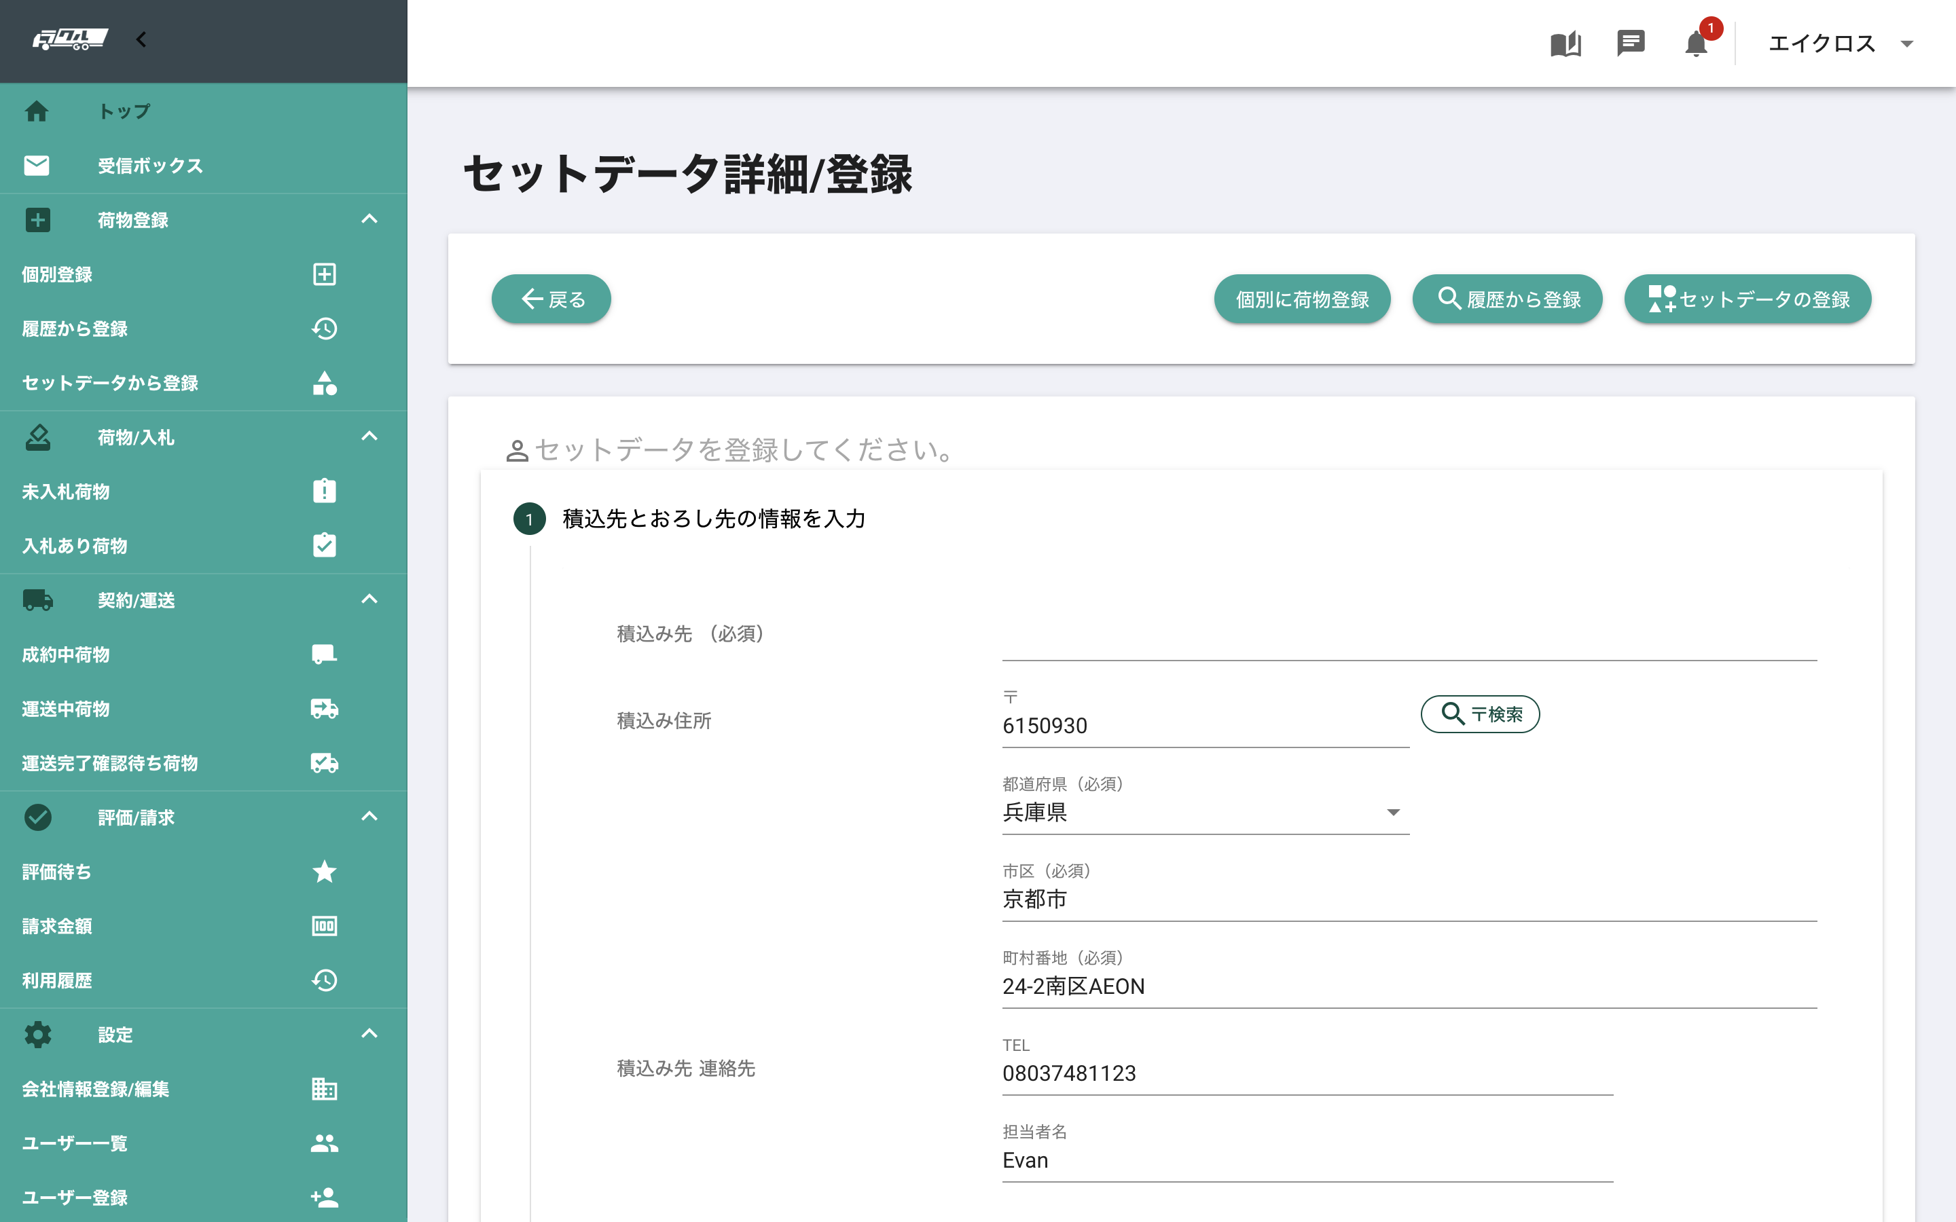
Task: Click the 履歴から登録 history icon
Action: pos(324,328)
